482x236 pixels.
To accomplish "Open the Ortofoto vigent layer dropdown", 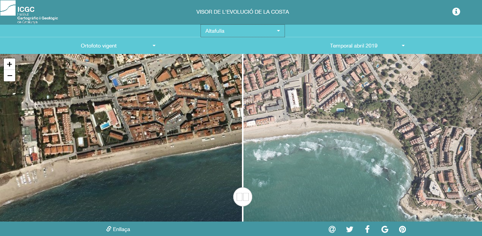I will [x=118, y=46].
